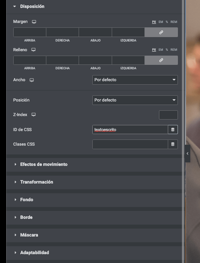
Task: Click responsive device icon next to Margen
Action: pyautogui.click(x=34, y=22)
